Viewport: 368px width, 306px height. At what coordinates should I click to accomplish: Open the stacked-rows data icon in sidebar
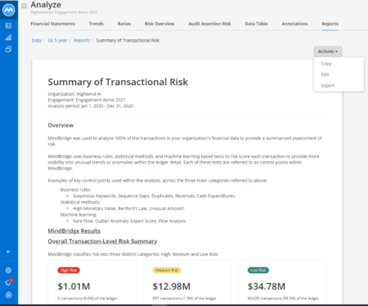point(8,25)
